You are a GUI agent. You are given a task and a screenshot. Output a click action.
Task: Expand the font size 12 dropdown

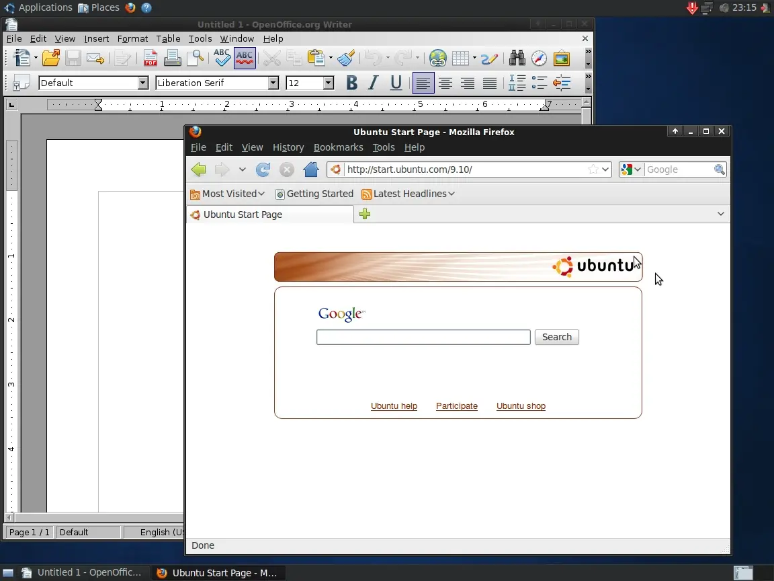329,83
